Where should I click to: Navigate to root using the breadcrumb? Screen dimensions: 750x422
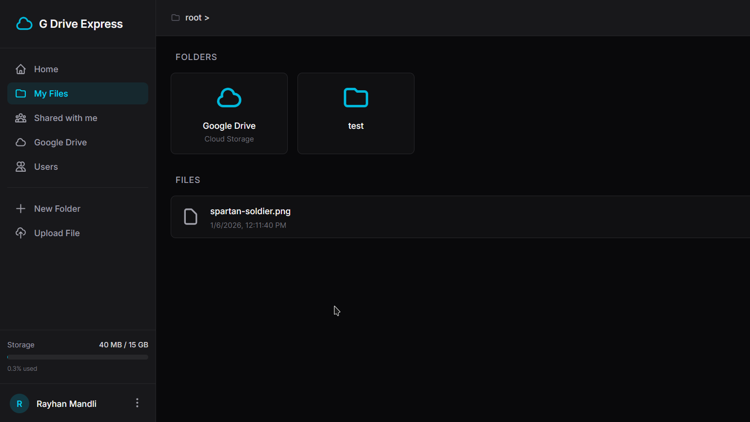coord(193,17)
